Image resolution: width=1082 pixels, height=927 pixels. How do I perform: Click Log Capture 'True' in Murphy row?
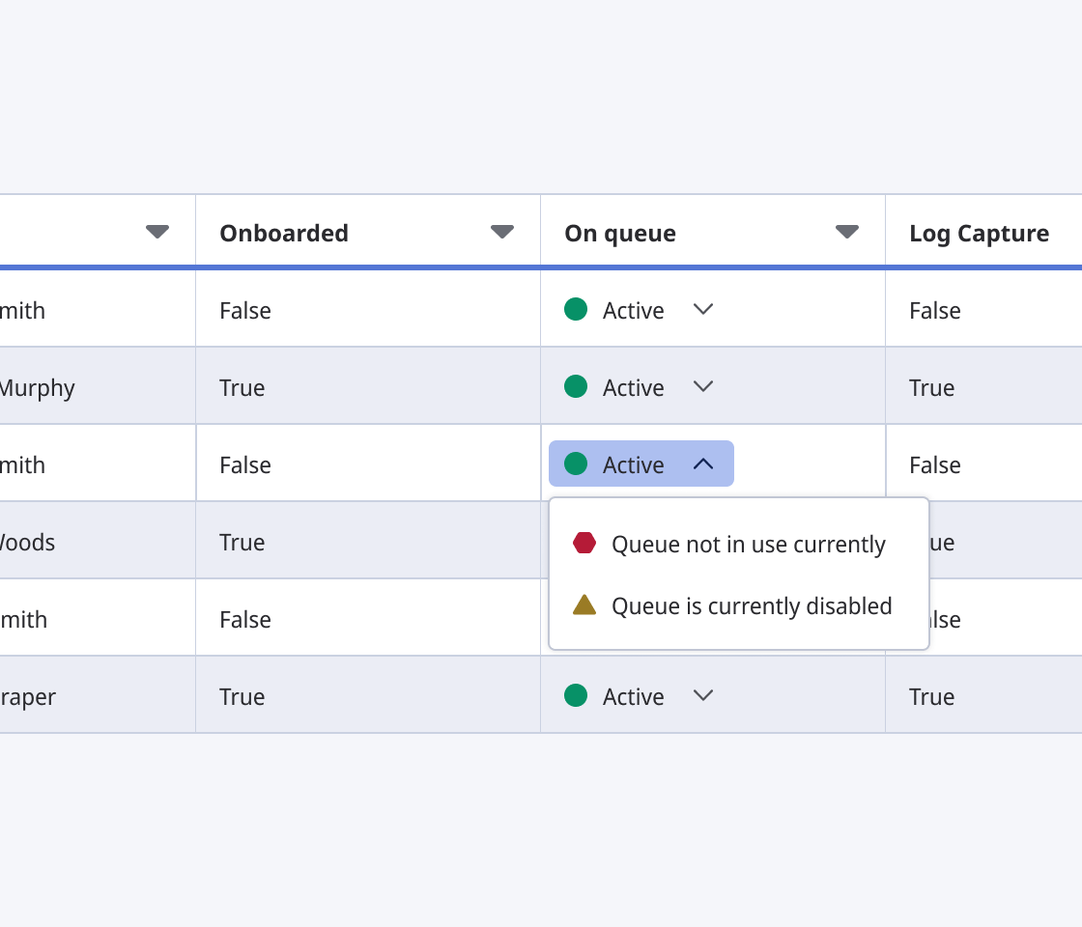931,387
